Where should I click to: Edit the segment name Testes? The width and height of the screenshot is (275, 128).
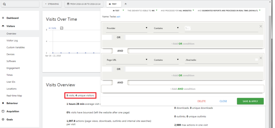[118, 17]
